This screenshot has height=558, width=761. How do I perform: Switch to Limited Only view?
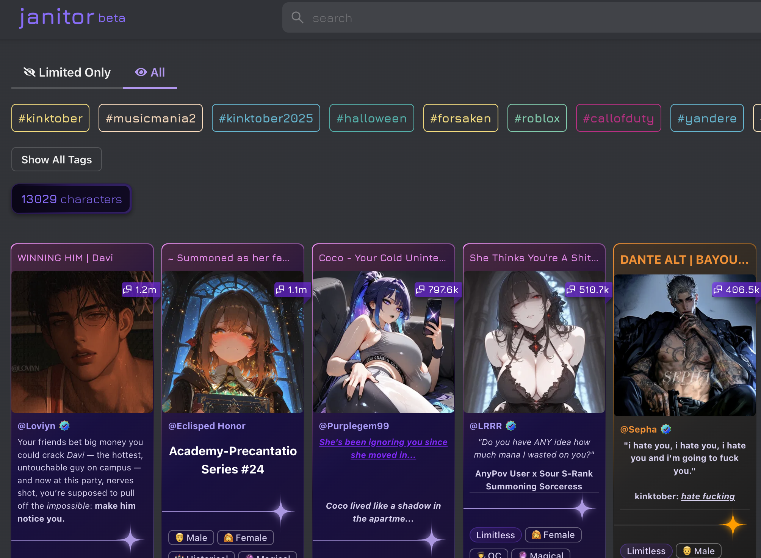67,72
